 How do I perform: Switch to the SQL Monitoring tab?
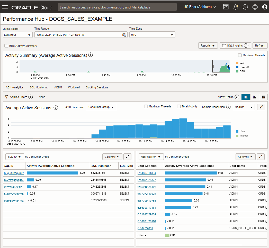[39, 87]
